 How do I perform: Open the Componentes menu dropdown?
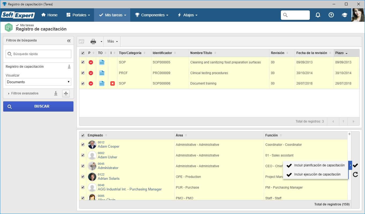[x=152, y=15]
